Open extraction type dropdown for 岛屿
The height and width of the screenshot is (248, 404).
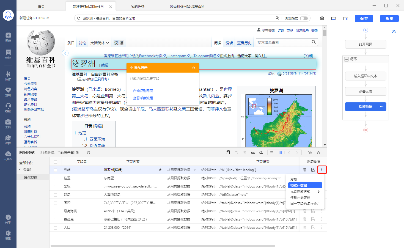click(195, 170)
